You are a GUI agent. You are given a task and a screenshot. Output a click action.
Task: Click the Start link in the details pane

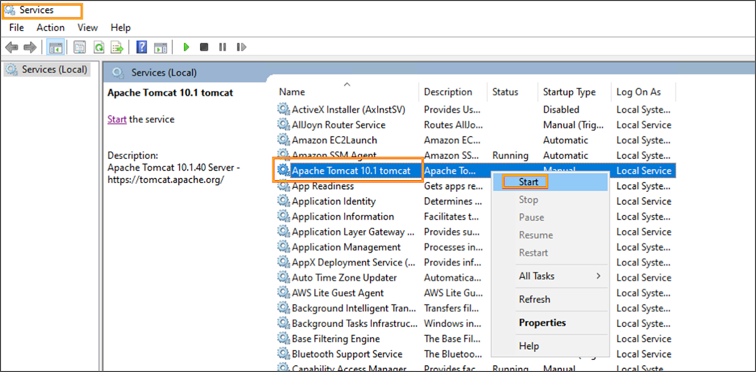tap(117, 119)
